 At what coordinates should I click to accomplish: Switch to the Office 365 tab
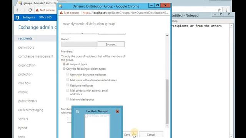[45, 17]
